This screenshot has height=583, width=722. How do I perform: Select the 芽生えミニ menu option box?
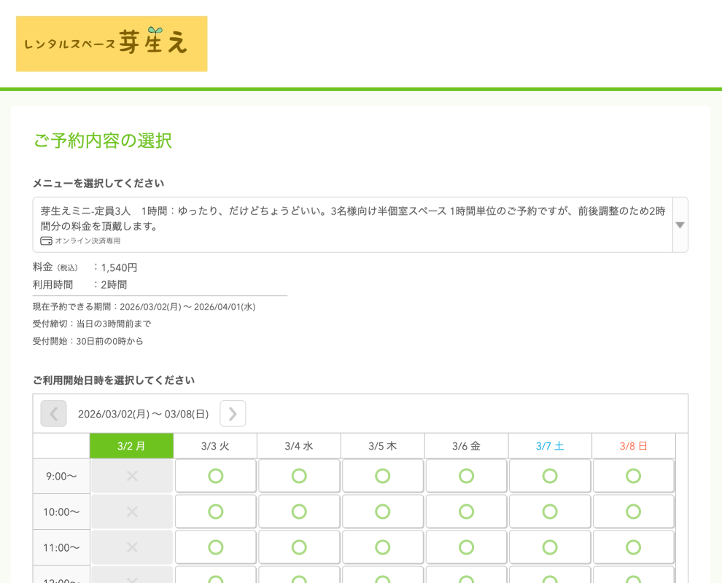pos(352,224)
